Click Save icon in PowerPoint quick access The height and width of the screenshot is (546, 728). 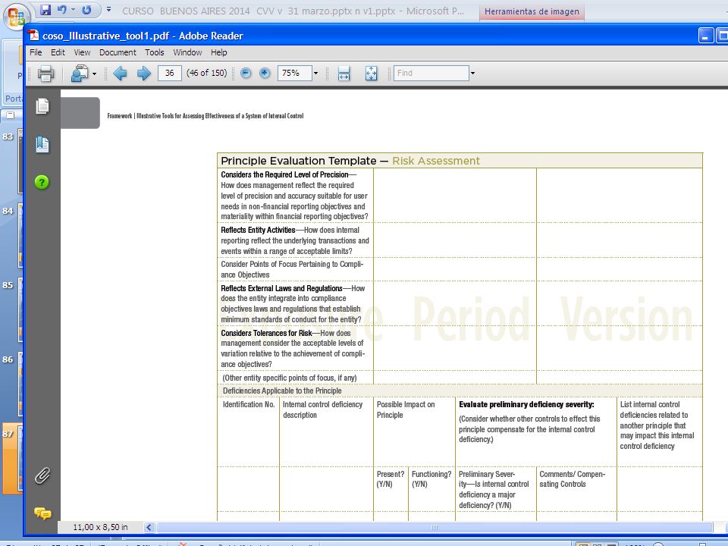coord(45,10)
